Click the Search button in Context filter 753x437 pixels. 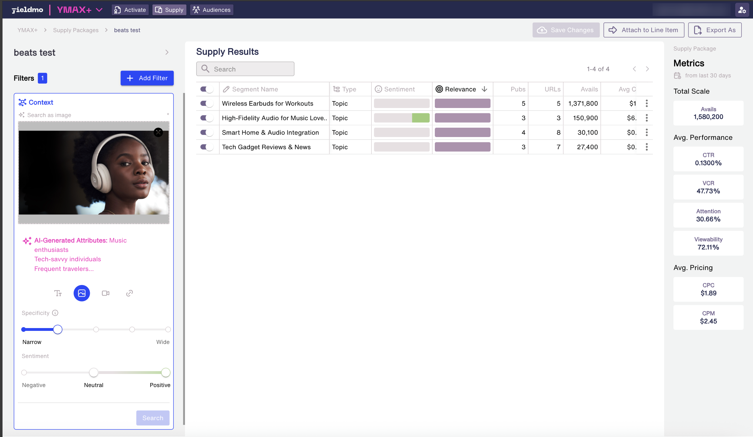[153, 418]
